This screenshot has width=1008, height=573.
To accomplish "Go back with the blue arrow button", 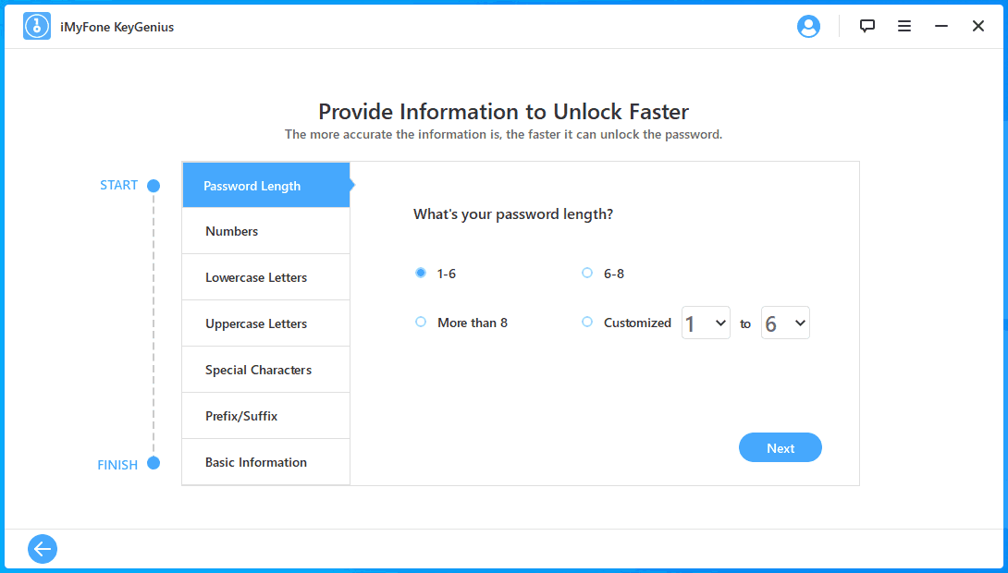I will tap(43, 549).
